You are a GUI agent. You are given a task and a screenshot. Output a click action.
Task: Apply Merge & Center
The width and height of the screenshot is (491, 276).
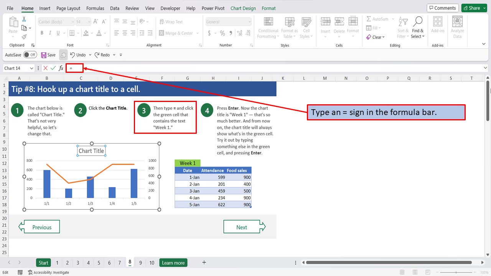tap(176, 33)
